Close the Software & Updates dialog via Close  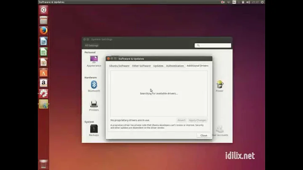tap(204, 135)
